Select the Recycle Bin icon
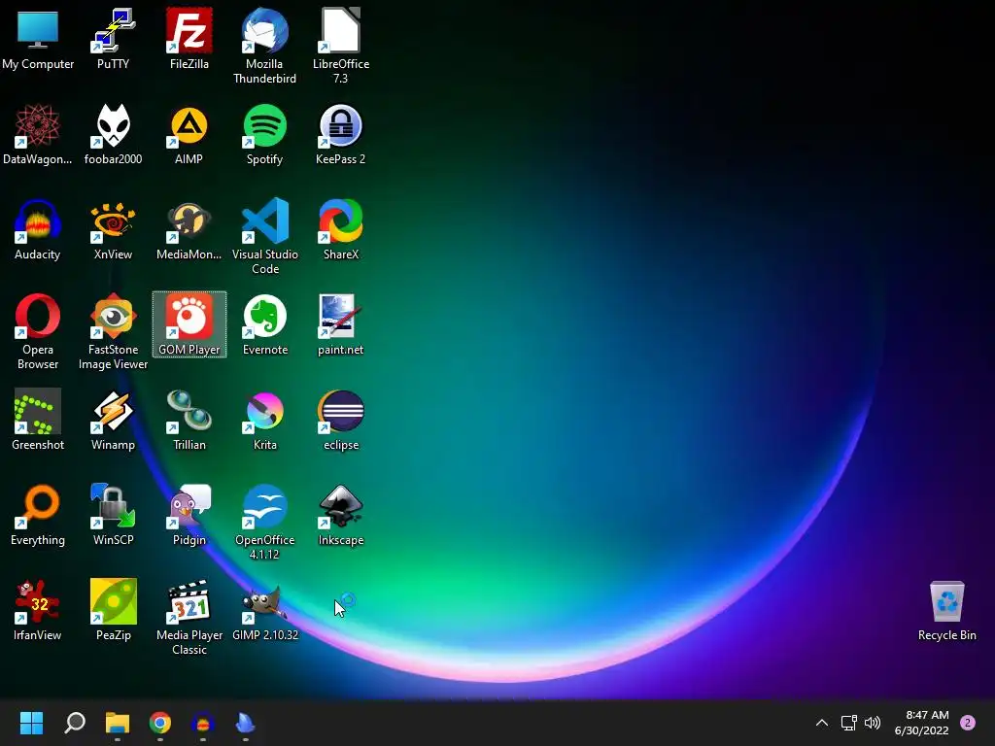The height and width of the screenshot is (746, 995). click(x=946, y=610)
